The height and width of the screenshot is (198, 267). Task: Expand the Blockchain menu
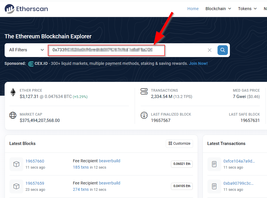pyautogui.click(x=218, y=9)
